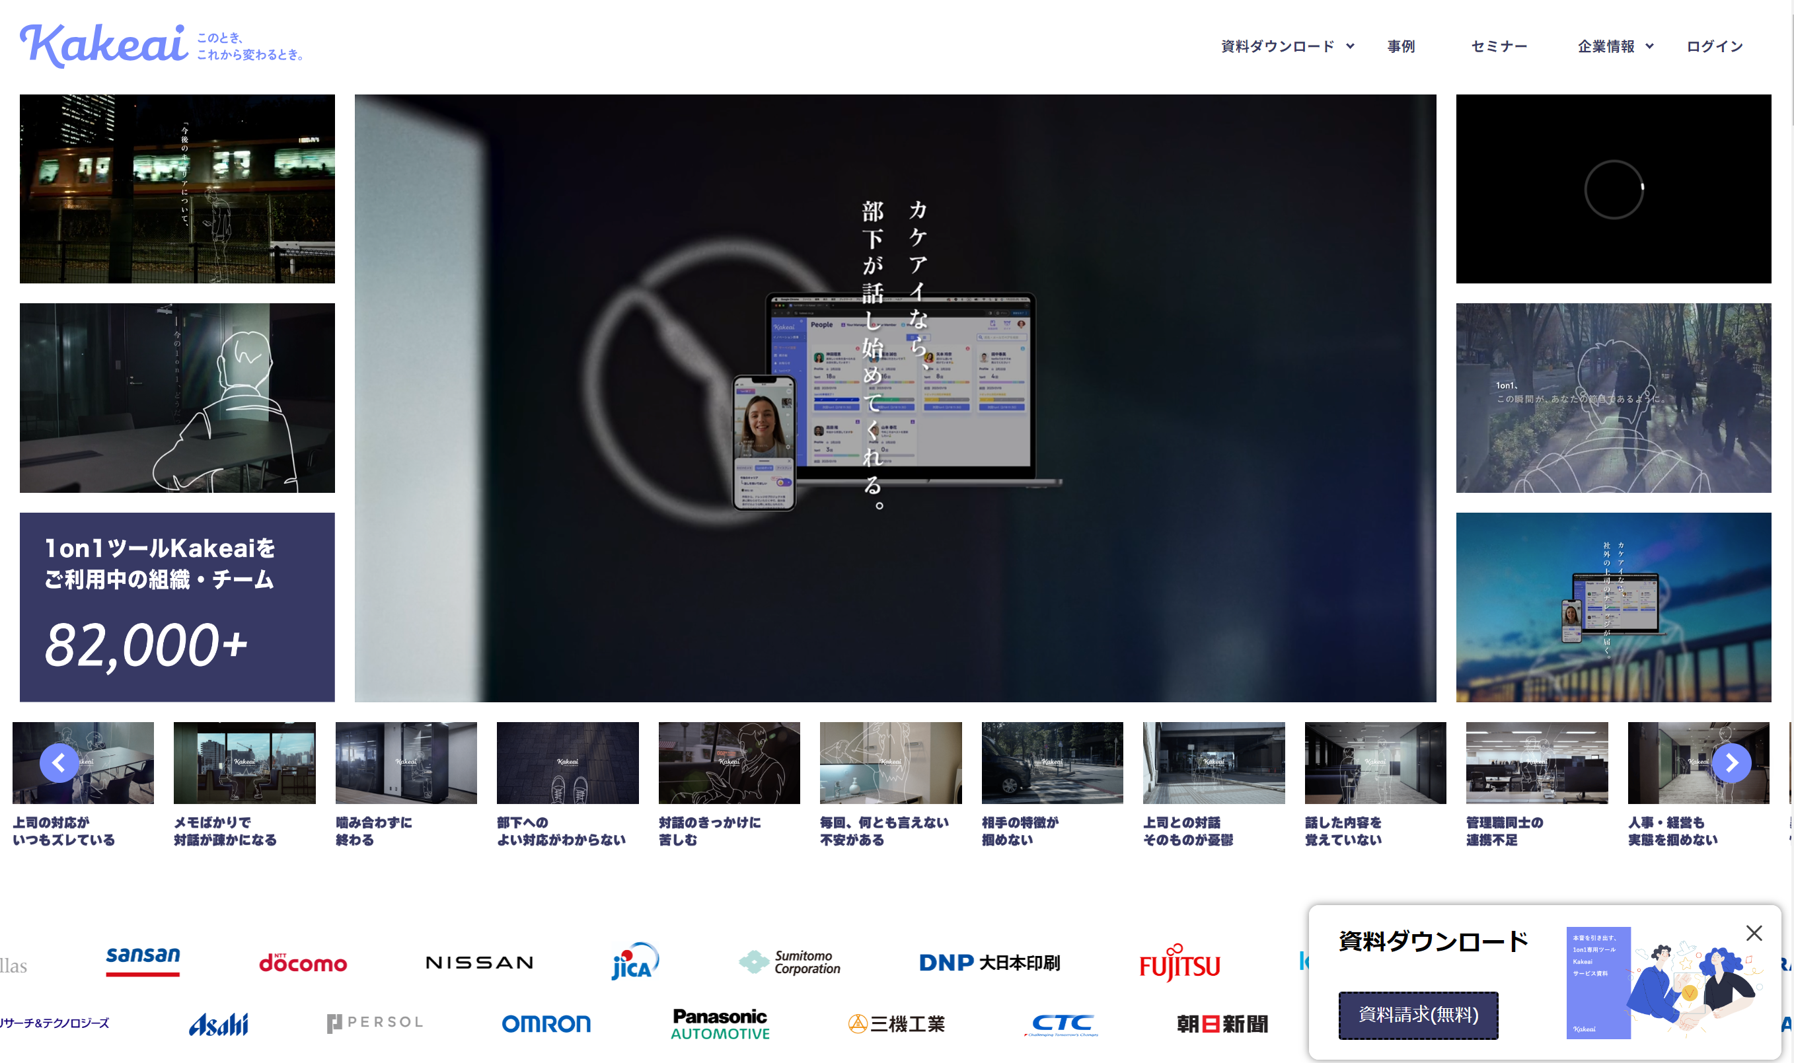The width and height of the screenshot is (1794, 1063).
Task: Click the Fujitsu logo
Action: pos(1179,964)
